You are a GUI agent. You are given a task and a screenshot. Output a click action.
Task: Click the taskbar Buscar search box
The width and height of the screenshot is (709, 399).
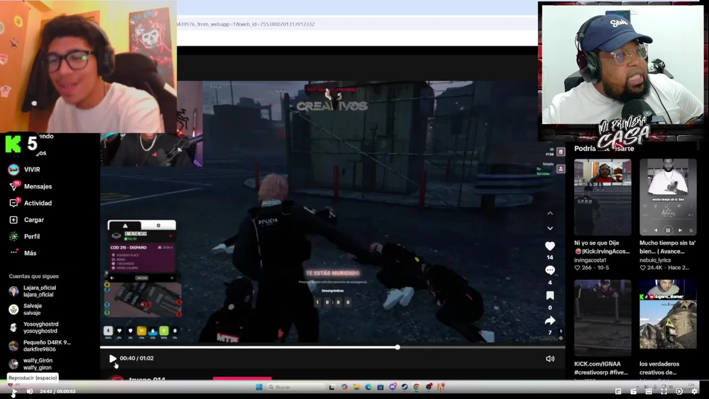pos(295,387)
